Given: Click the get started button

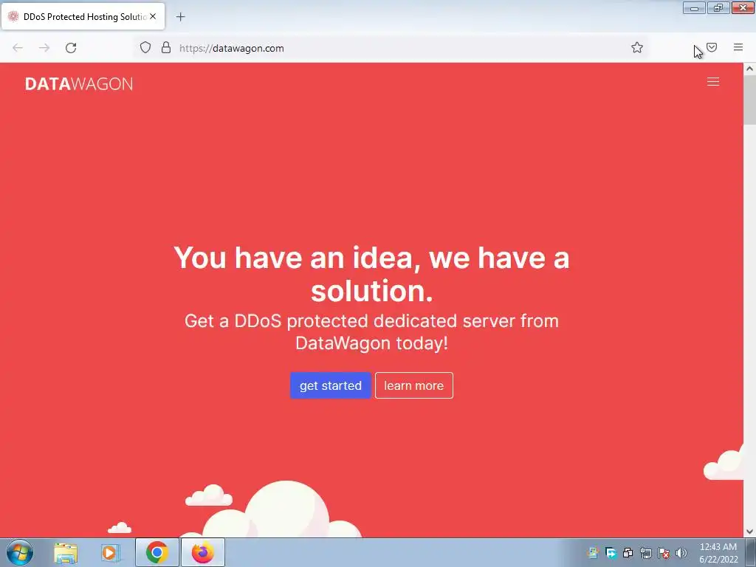Looking at the screenshot, I should 330,385.
